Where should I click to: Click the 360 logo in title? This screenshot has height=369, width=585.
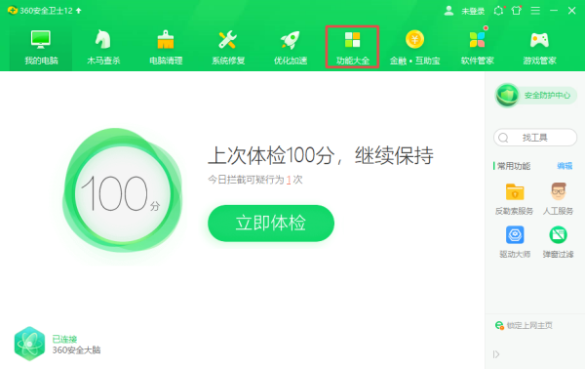click(x=13, y=11)
